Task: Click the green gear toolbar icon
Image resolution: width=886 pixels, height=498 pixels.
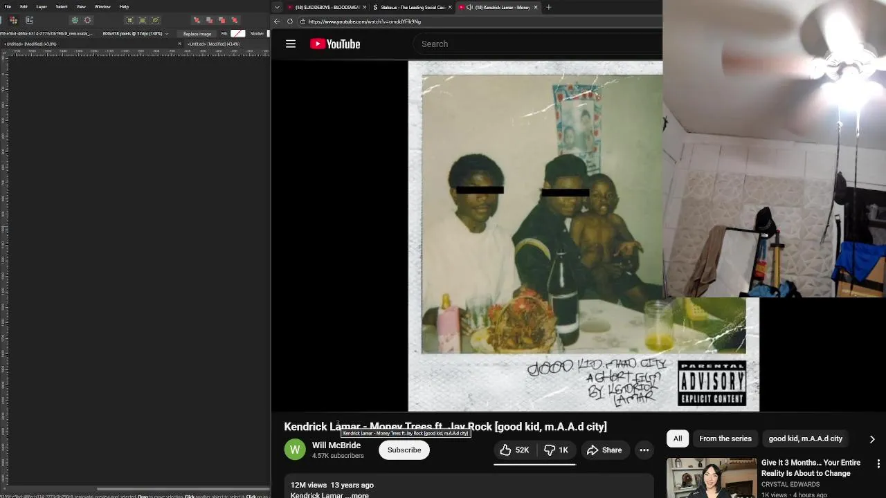Action: click(75, 20)
